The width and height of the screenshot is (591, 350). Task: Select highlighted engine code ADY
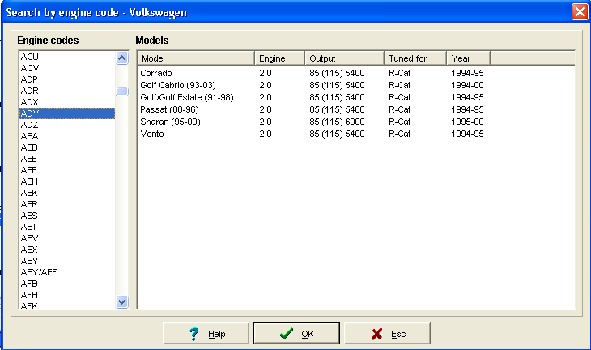[67, 113]
